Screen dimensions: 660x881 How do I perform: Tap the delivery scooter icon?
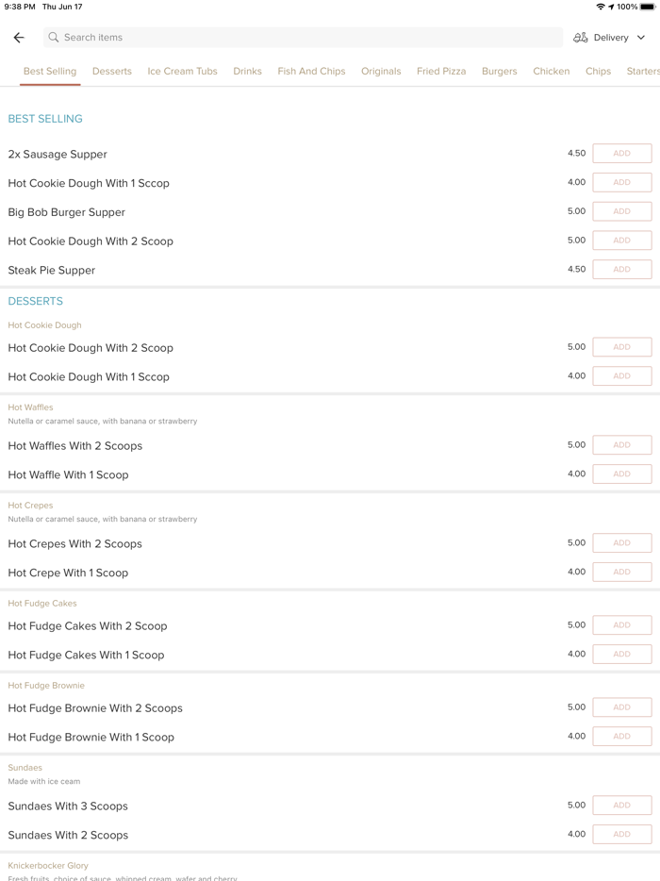(581, 38)
